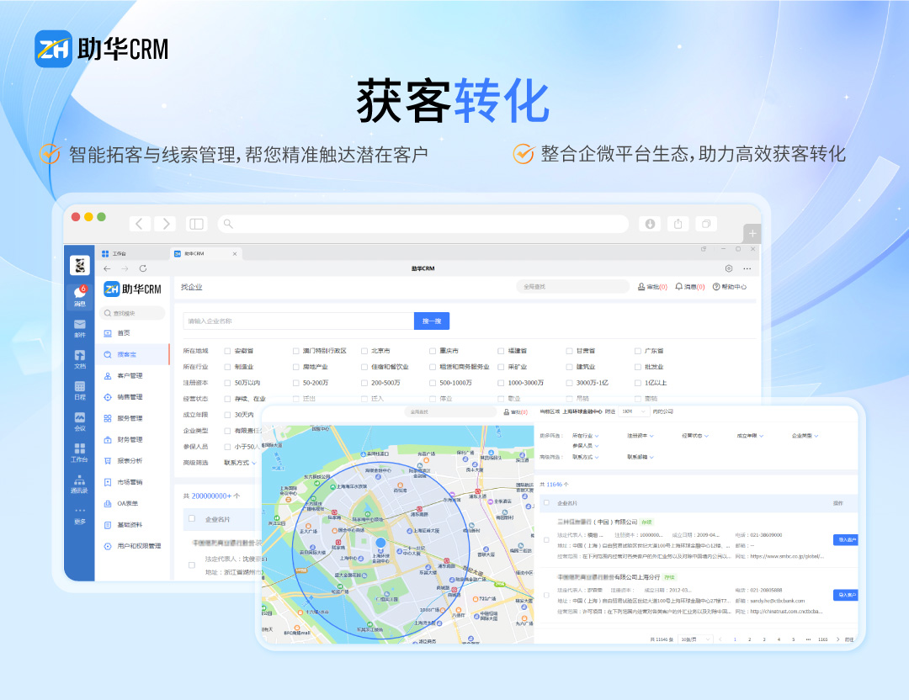Click 导入客户 for the 上海分行 company row

[x=846, y=595]
